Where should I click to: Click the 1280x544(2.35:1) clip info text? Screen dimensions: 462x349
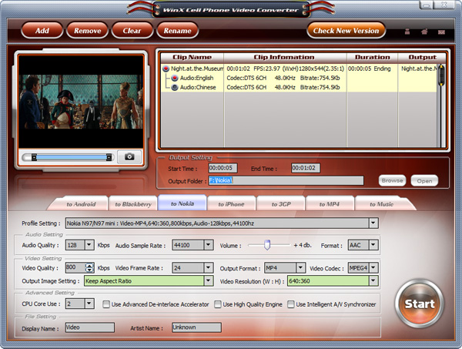321,69
